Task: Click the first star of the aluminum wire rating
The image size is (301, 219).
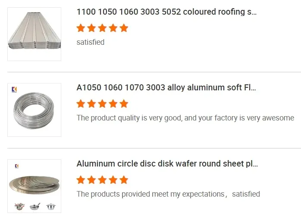Action: [81, 104]
